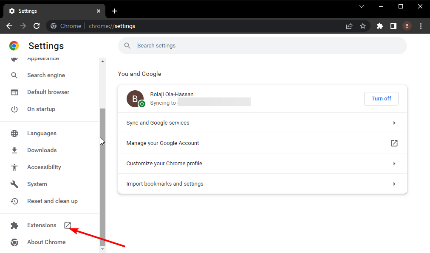Open Appearance in the sidebar

43,58
